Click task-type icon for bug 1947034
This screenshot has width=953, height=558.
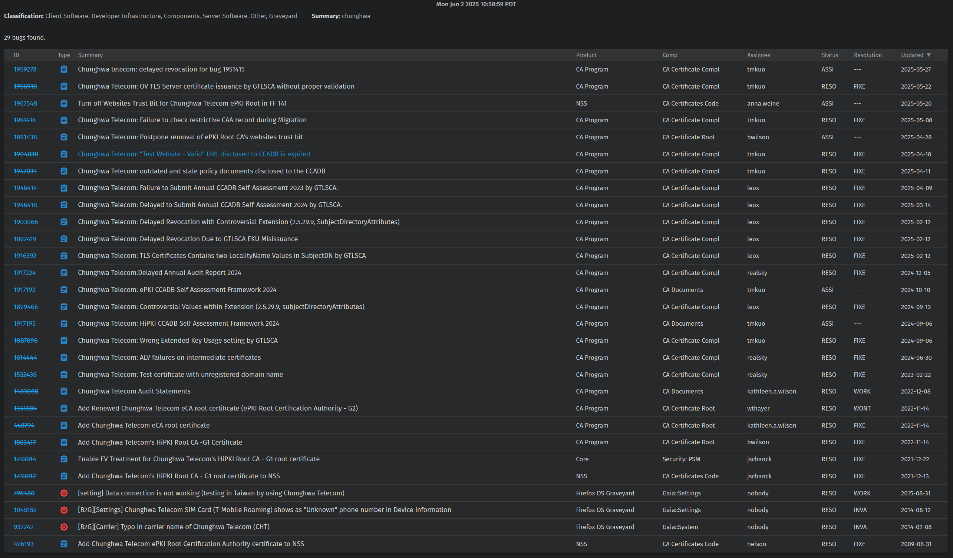click(64, 171)
